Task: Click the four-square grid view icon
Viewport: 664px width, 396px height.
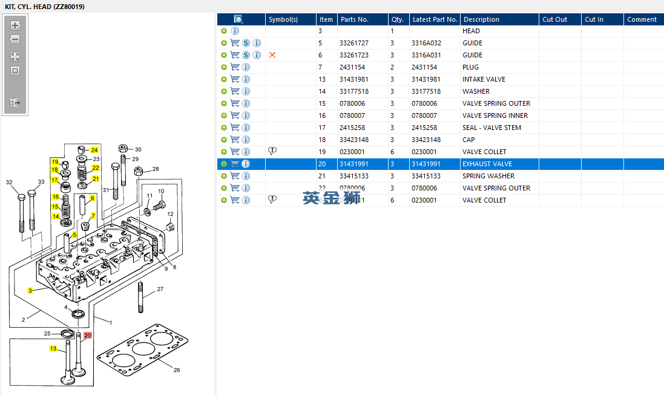Action: coord(15,57)
